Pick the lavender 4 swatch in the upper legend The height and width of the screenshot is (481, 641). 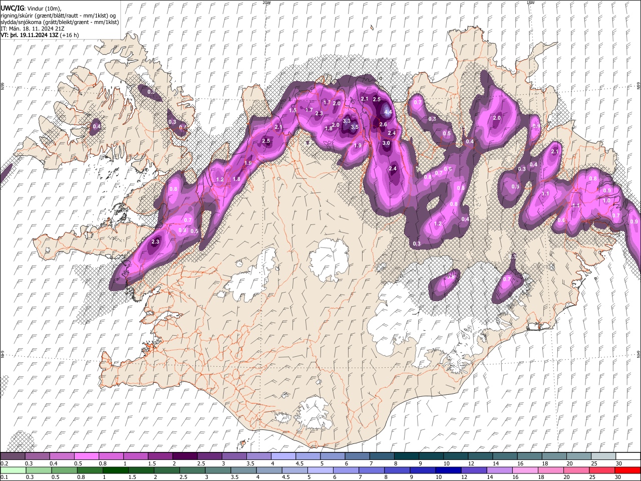click(283, 456)
